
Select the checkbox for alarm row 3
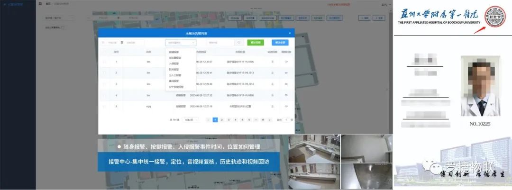pos(104,84)
